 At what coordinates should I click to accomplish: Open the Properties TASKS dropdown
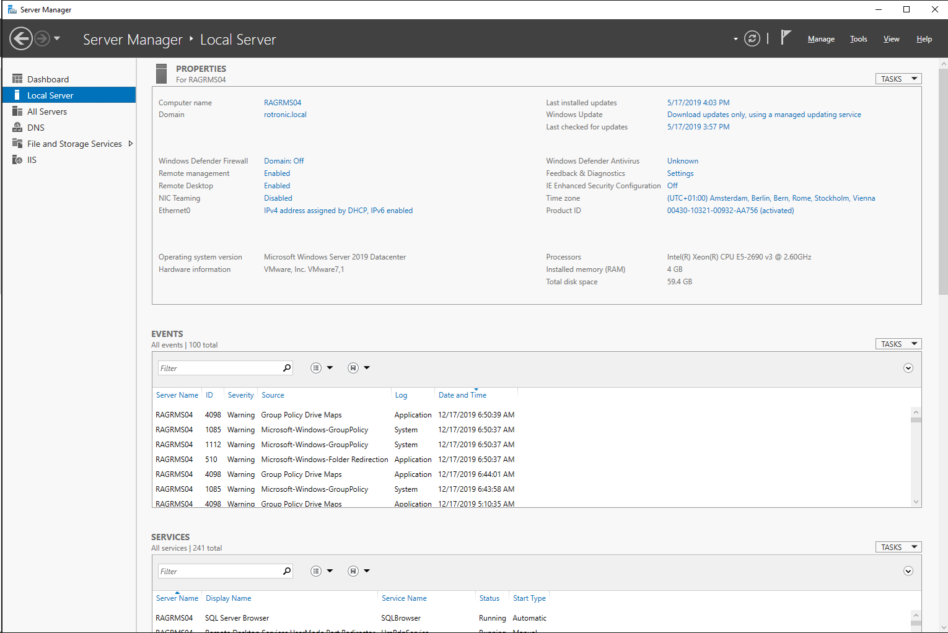coord(898,79)
